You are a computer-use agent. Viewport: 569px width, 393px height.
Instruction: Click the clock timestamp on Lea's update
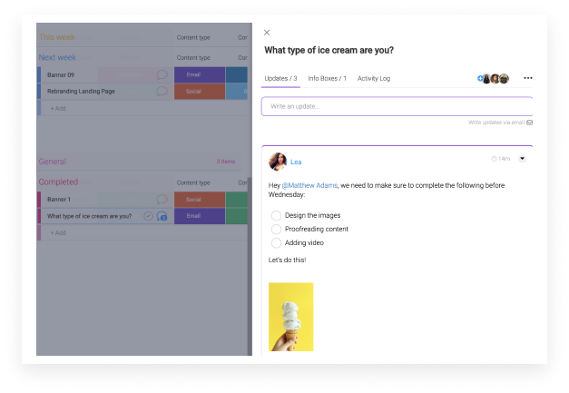(500, 159)
